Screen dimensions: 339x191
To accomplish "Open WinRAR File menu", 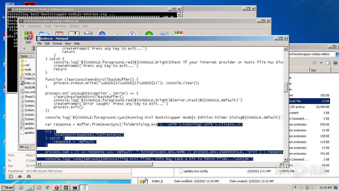I will [x=22, y=26].
